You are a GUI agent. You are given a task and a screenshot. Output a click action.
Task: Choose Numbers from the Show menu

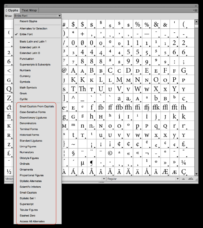click(38, 70)
